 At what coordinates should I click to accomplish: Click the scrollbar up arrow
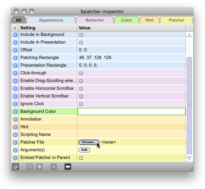[189, 35]
